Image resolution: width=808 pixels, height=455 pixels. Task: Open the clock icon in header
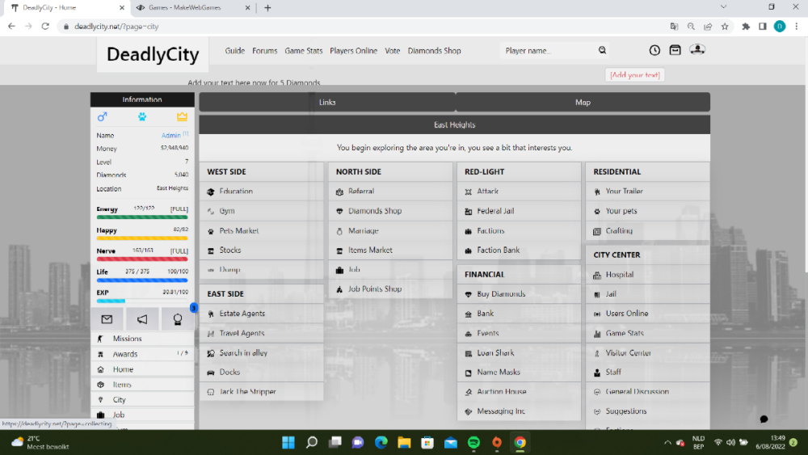click(654, 50)
